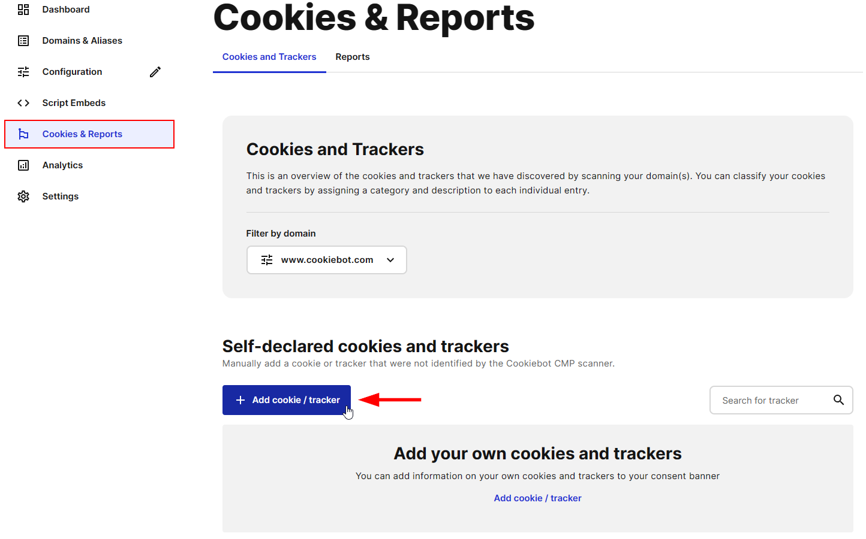
Task: Click the Cookies & Reports flag icon
Action: click(23, 134)
